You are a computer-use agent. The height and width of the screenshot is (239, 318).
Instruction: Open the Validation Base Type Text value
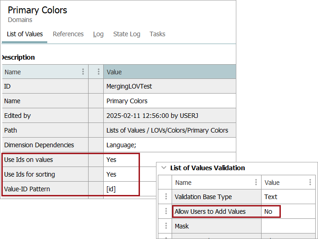tap(271, 197)
